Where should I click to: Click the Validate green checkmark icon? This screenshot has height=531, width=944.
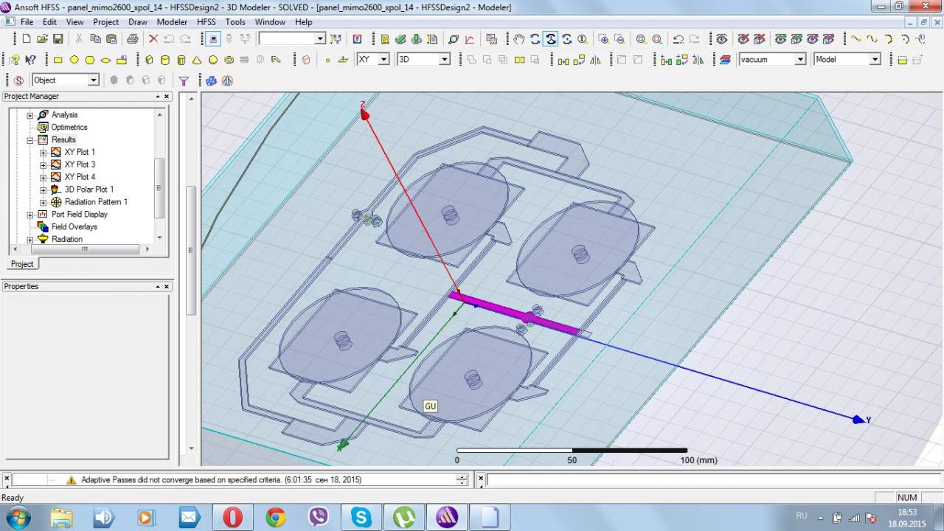point(400,39)
